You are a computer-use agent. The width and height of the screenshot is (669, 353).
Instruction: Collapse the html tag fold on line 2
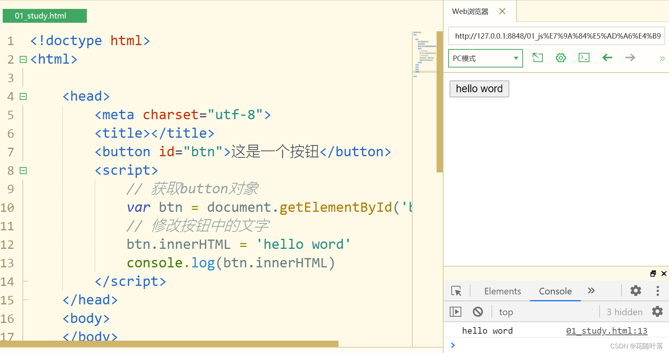coord(23,59)
